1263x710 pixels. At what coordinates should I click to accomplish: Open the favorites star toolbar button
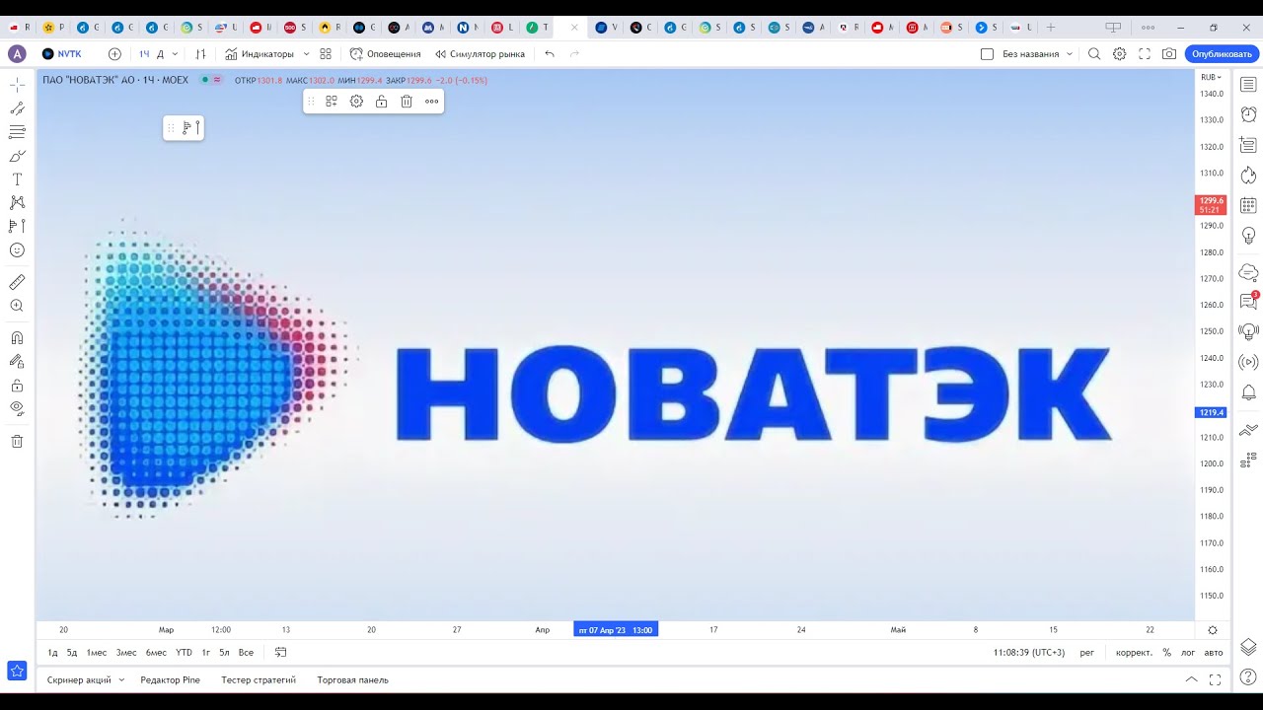coord(17,671)
